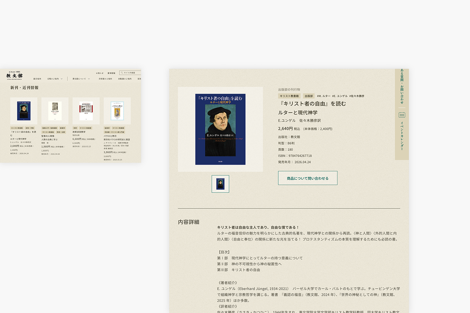Open the 出版部のご案内 menu item

pos(125,79)
